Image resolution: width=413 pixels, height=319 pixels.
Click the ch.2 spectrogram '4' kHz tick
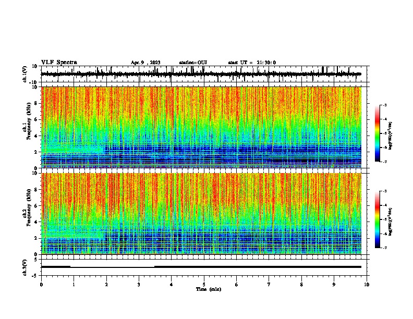pos(36,222)
